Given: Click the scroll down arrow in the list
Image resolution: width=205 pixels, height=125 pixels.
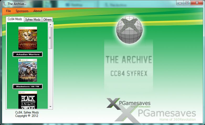Looking at the screenshot, I should (50, 107).
